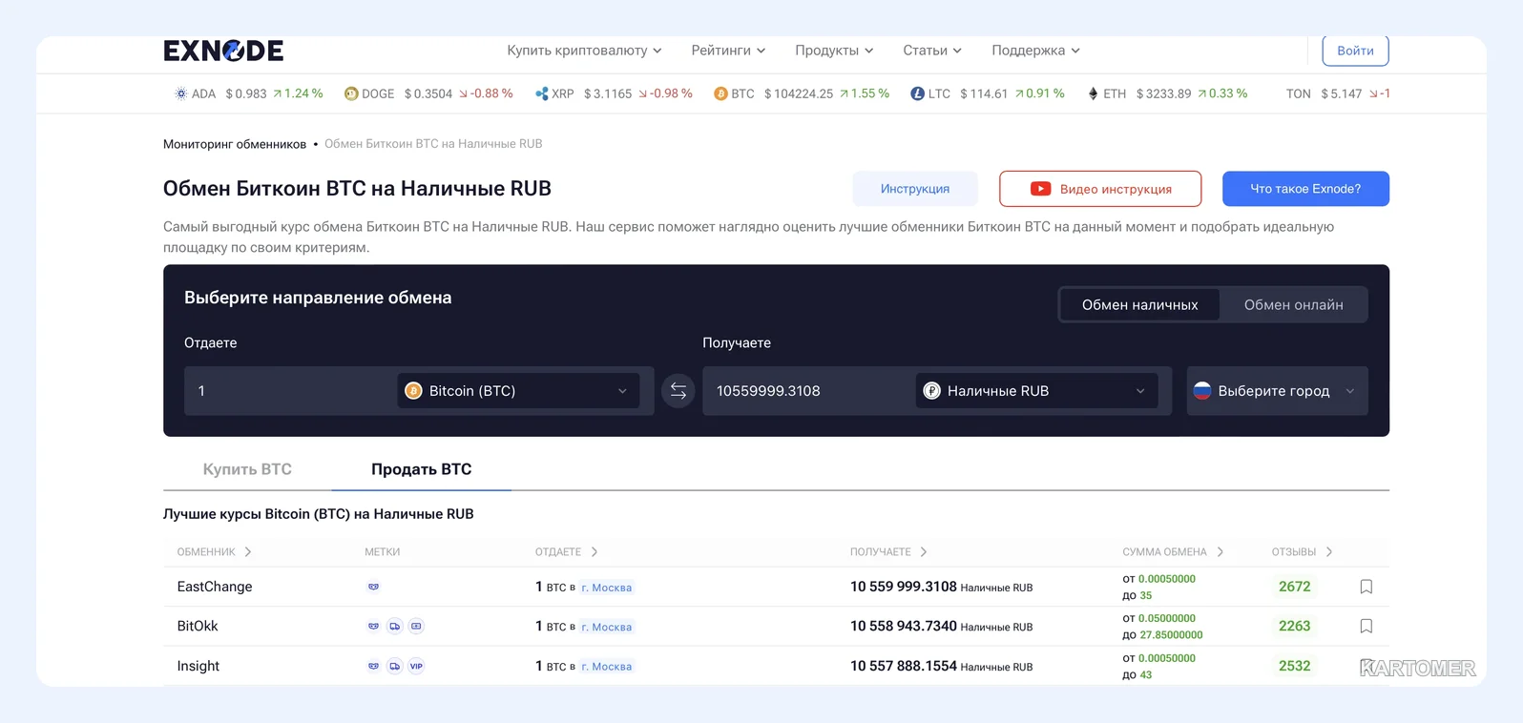
Task: Sort by ПОЛУЧАЕТЕ column header
Action: click(888, 552)
